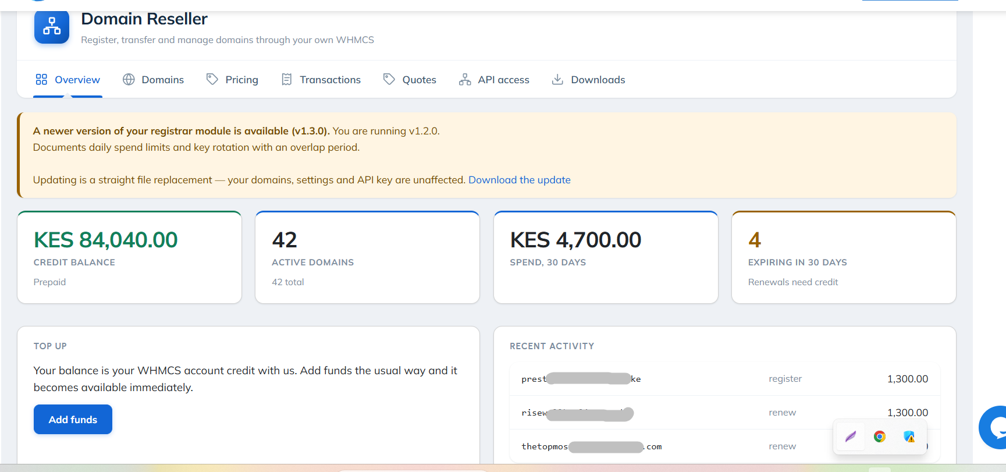Click the tag icon beside Pricing
The height and width of the screenshot is (472, 1006).
pos(212,79)
